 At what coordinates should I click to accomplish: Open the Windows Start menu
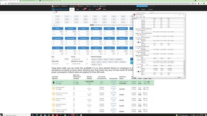[x=1, y=115]
